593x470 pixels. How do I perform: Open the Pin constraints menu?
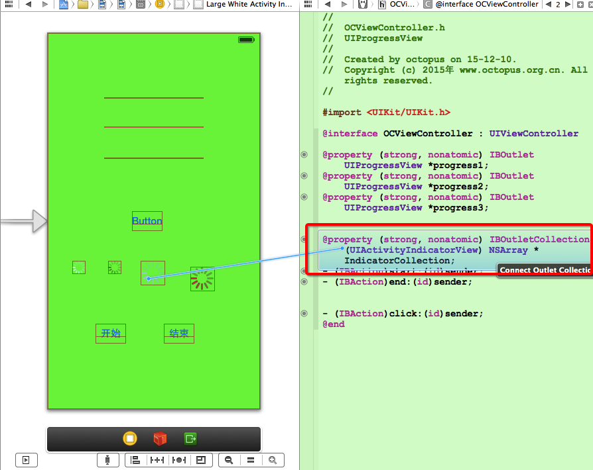[x=157, y=460]
